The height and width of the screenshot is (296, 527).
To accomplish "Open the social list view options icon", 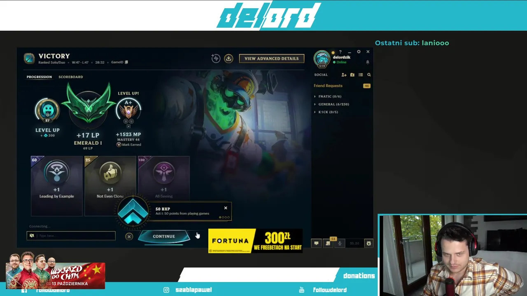I will coord(361,75).
